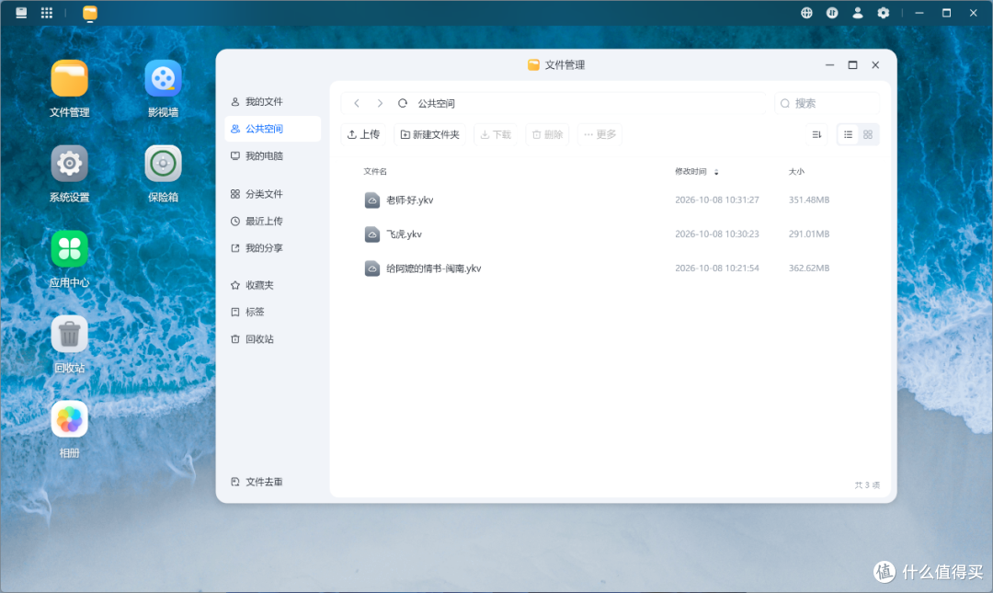
Task: Click the desktop icon in top bar
Action: (21, 13)
